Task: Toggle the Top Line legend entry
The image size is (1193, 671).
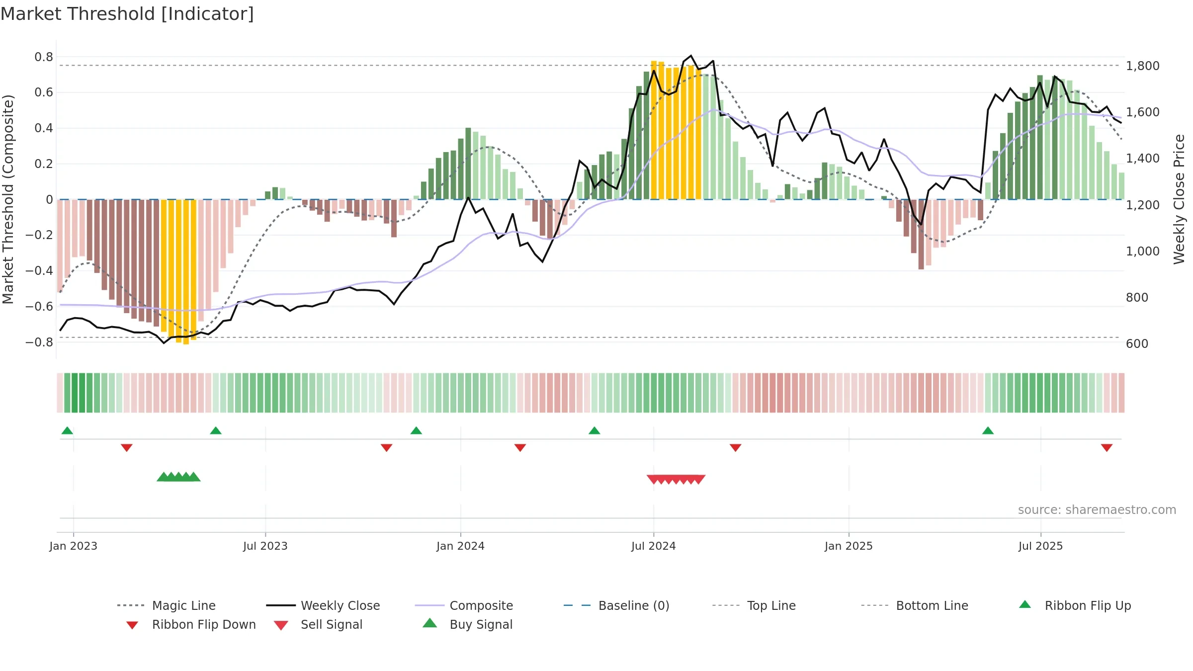Action: 754,605
